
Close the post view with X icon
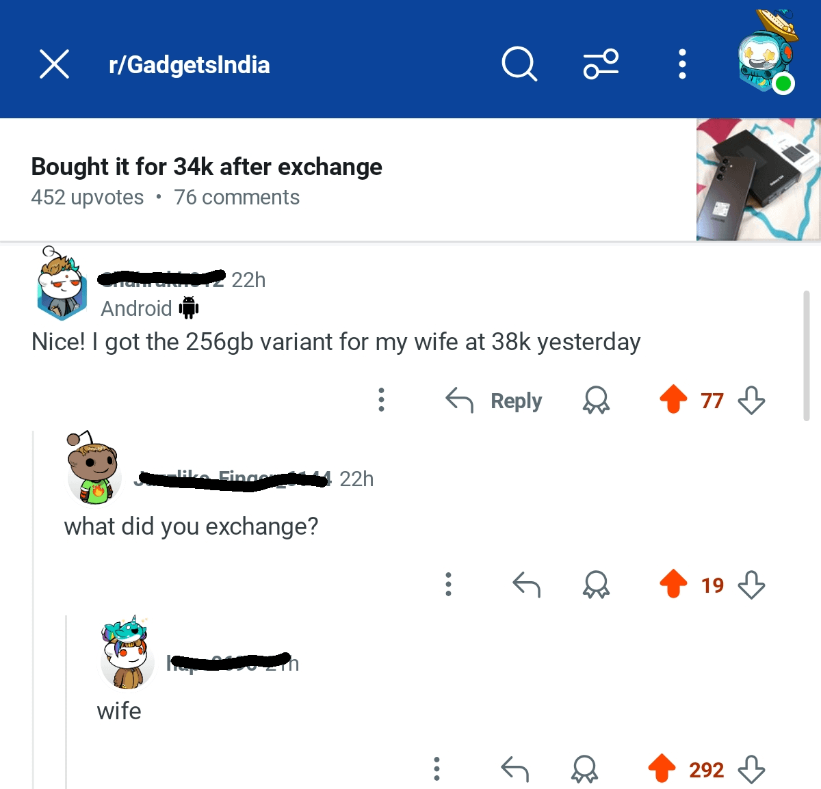(54, 64)
